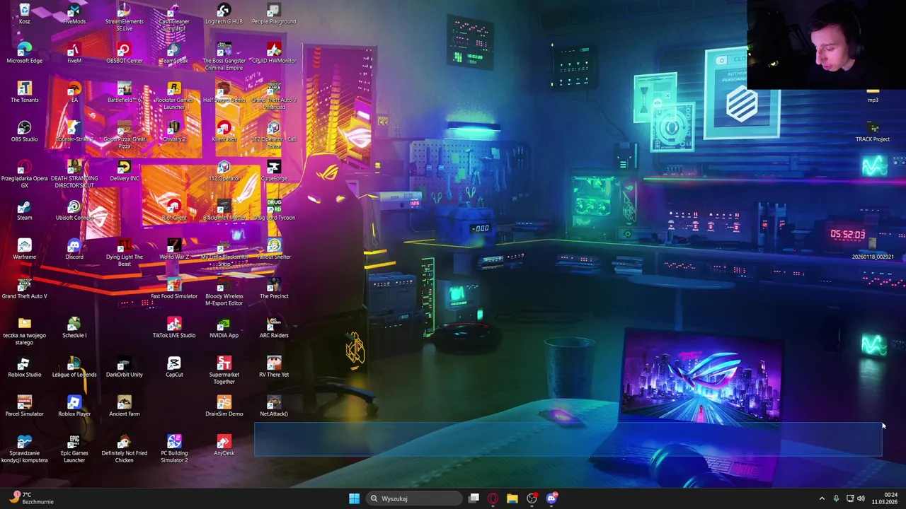Select the Ubisoft Connect icon
906x509 pixels.
[x=74, y=210]
